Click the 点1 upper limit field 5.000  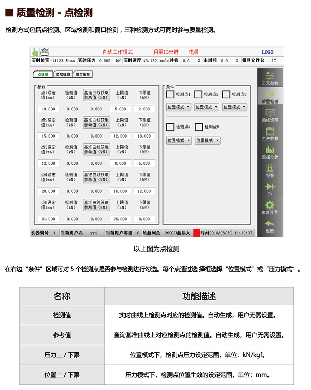120,109
